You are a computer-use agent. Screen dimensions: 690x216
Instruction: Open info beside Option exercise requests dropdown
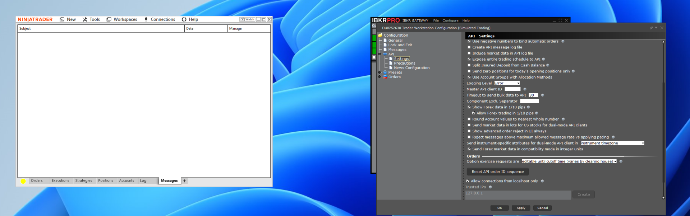621,161
